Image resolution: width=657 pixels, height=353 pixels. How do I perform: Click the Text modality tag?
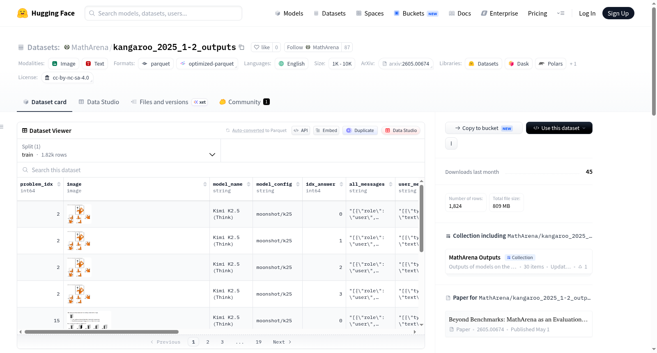[95, 64]
